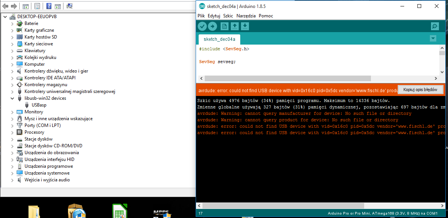The width and height of the screenshot is (448, 218).
Task: Select the Wejścia i wyjścia audio speaker icon
Action: pyautogui.click(x=19, y=180)
